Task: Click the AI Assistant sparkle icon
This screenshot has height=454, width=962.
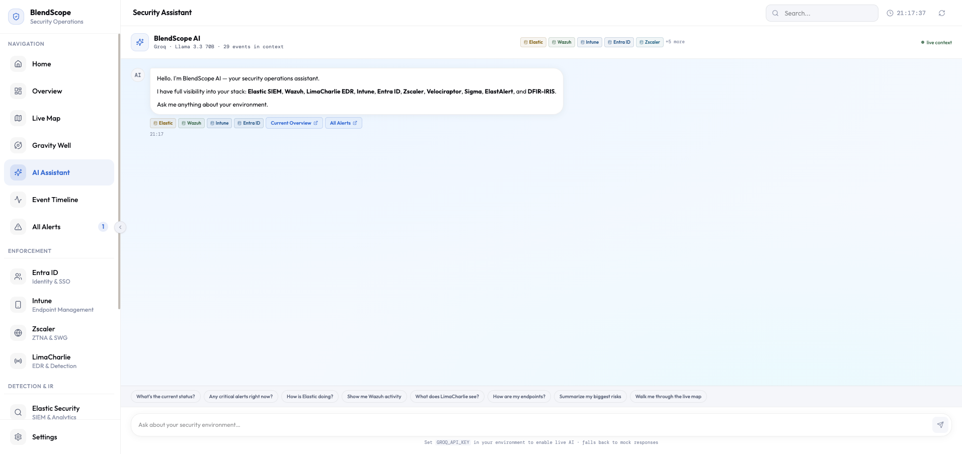Action: pyautogui.click(x=18, y=172)
